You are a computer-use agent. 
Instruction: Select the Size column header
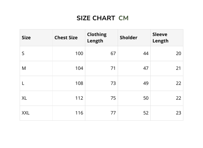(26, 38)
